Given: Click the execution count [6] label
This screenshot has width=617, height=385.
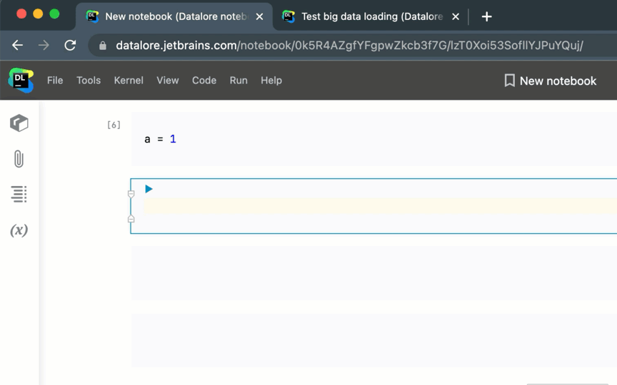Looking at the screenshot, I should coord(114,125).
